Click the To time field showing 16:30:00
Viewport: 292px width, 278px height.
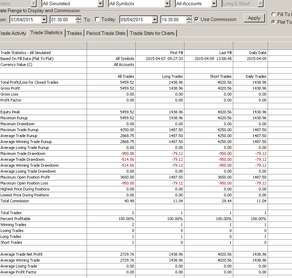174,20
